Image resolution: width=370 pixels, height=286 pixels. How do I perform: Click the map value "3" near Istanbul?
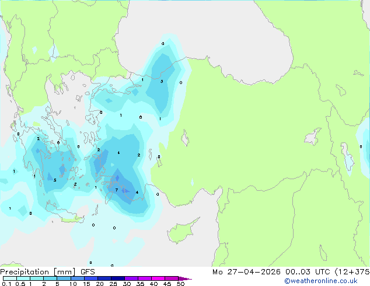pos(162,81)
